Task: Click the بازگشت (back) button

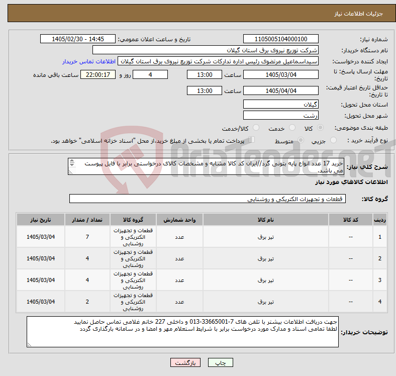Action: [185, 362]
